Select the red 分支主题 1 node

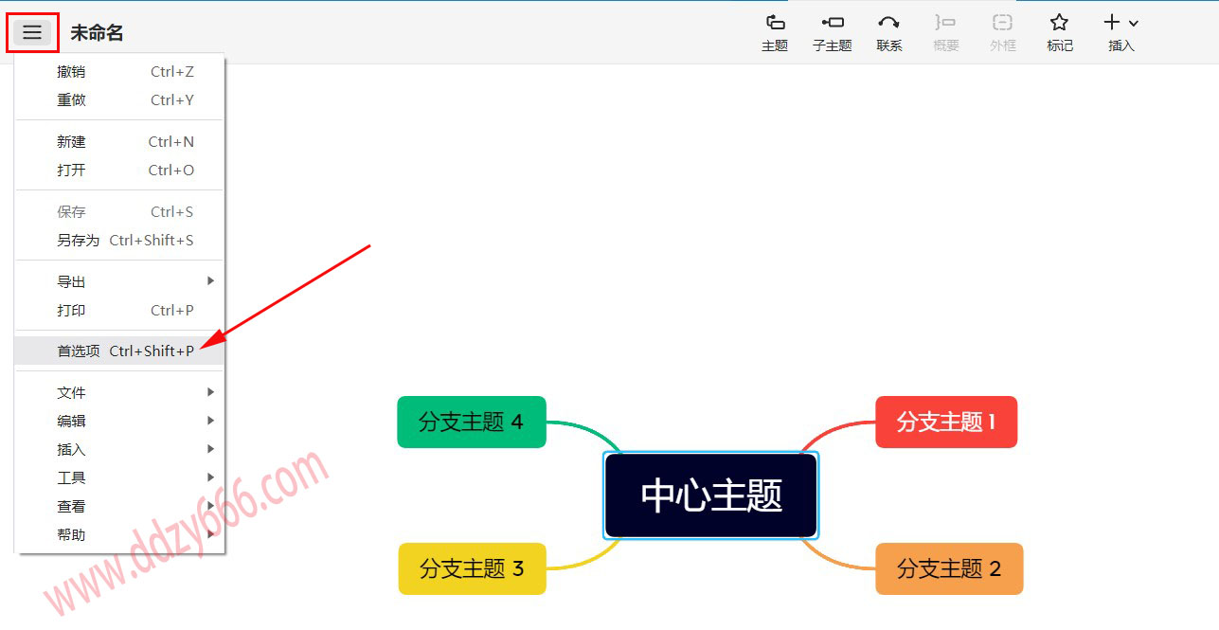(x=945, y=422)
